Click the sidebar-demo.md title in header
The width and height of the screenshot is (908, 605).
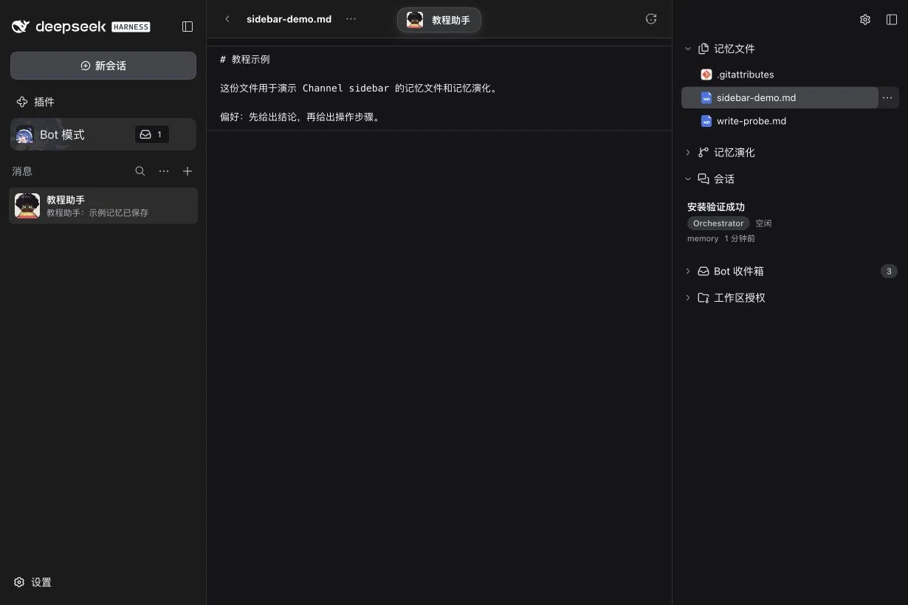point(289,19)
